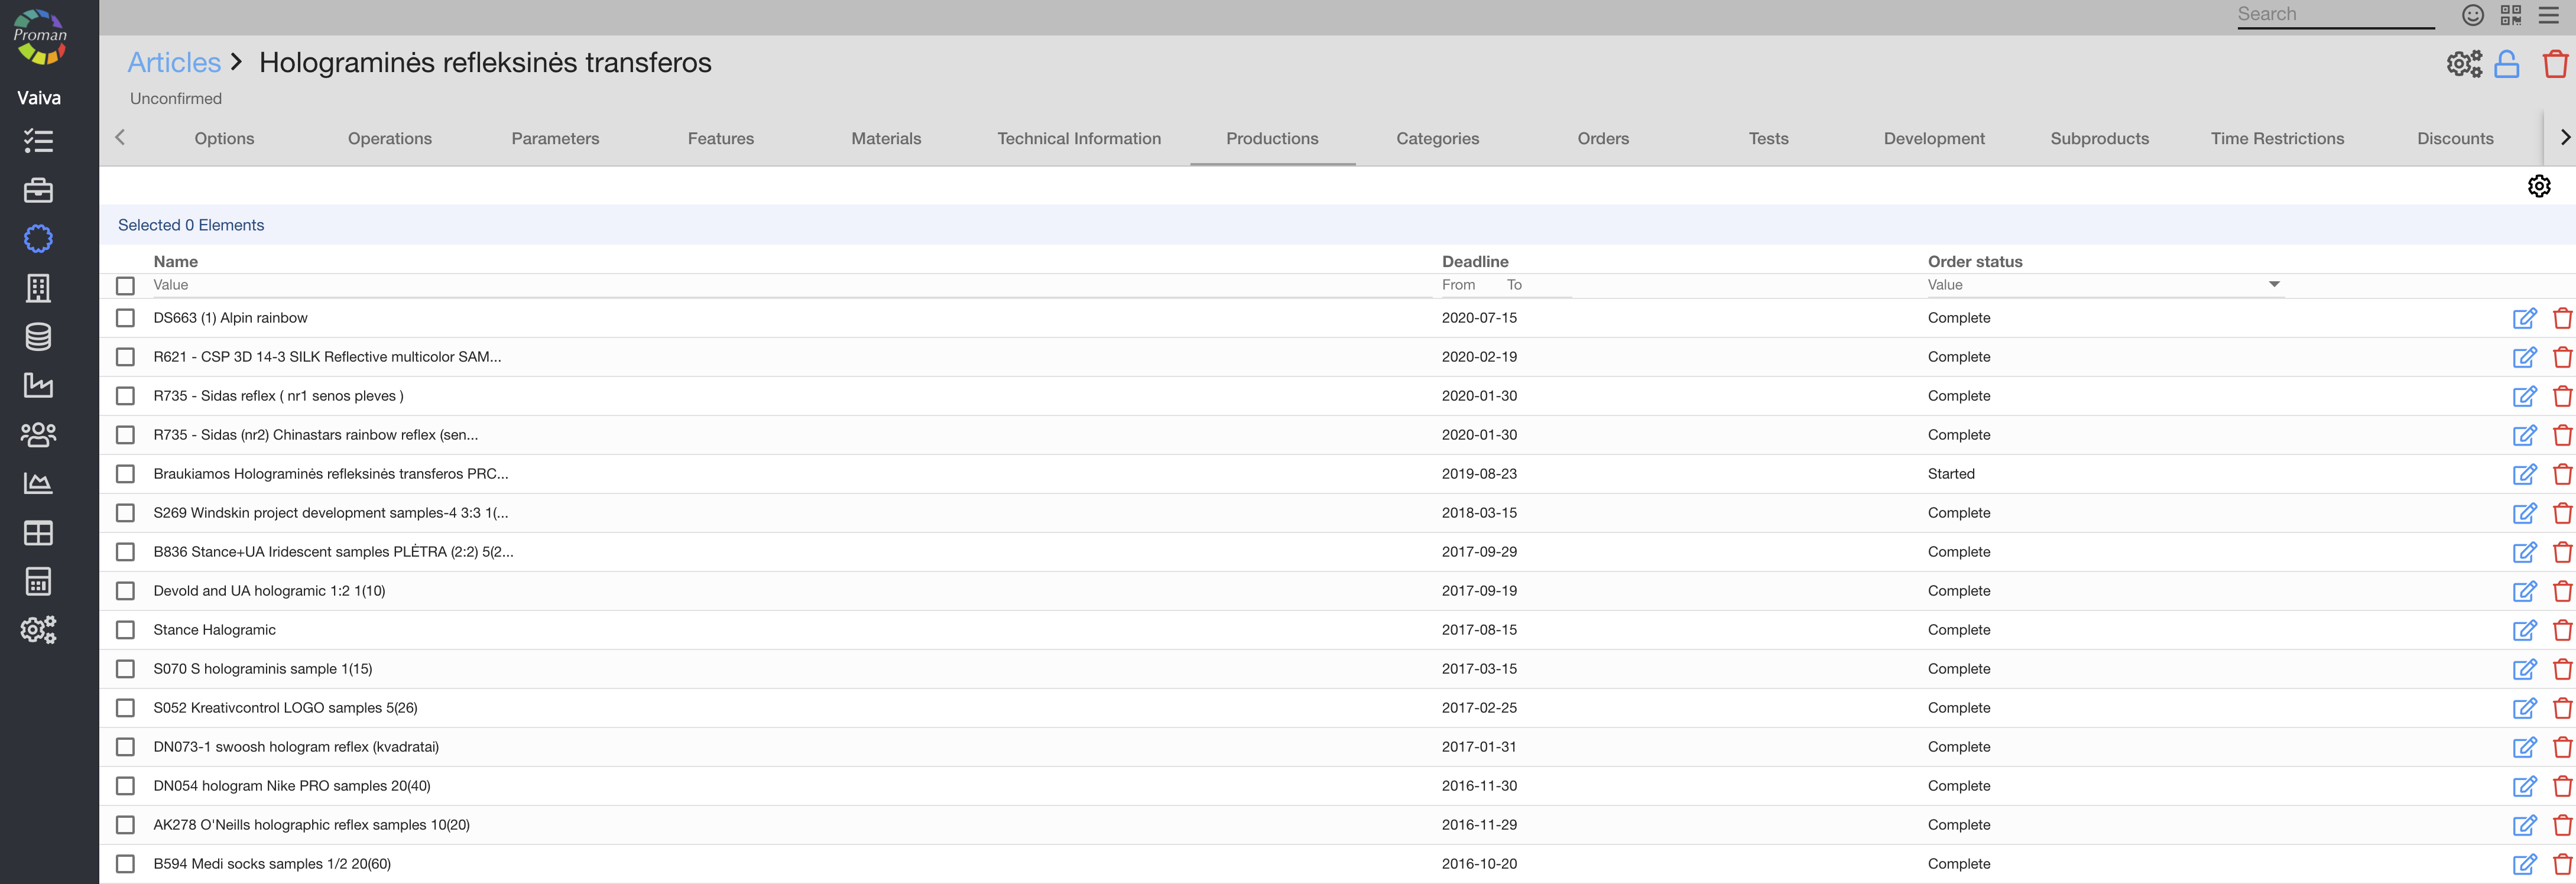2576x884 pixels.
Task: Switch to the Materials tab
Action: point(886,139)
